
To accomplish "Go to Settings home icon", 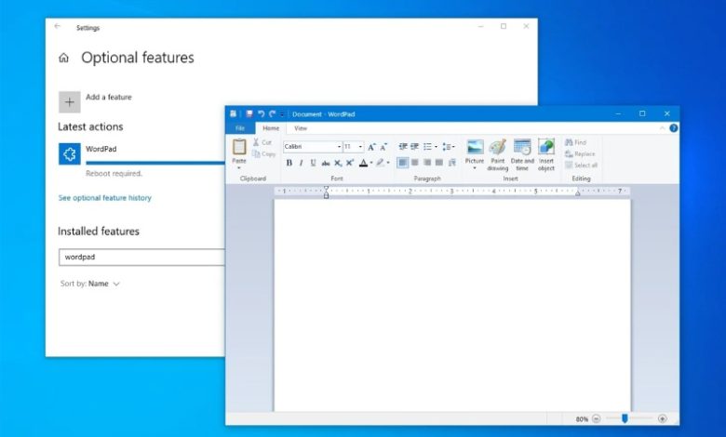I will coord(64,58).
